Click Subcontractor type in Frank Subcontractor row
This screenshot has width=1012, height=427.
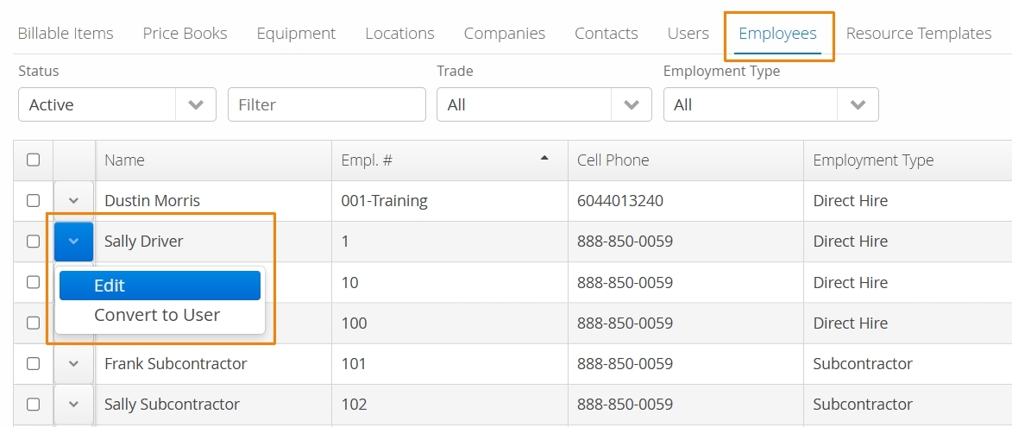[863, 364]
